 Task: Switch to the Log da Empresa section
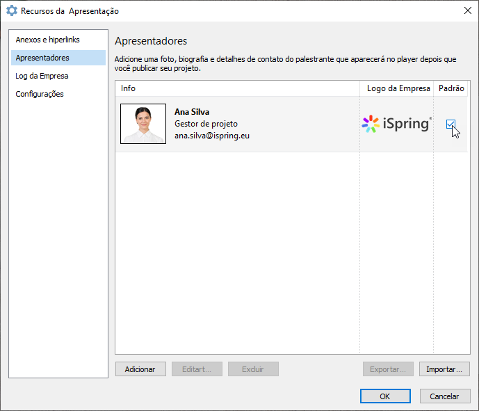pyautogui.click(x=42, y=76)
